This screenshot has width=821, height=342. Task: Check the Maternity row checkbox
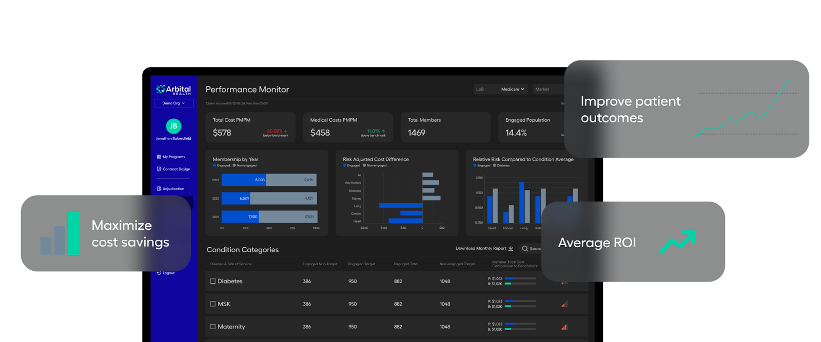(x=213, y=327)
